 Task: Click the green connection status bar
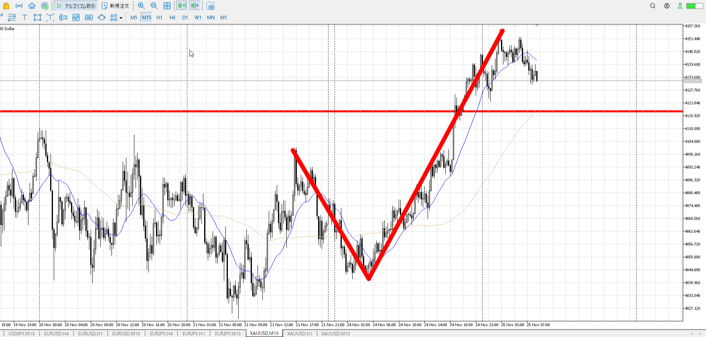pyautogui.click(x=694, y=6)
